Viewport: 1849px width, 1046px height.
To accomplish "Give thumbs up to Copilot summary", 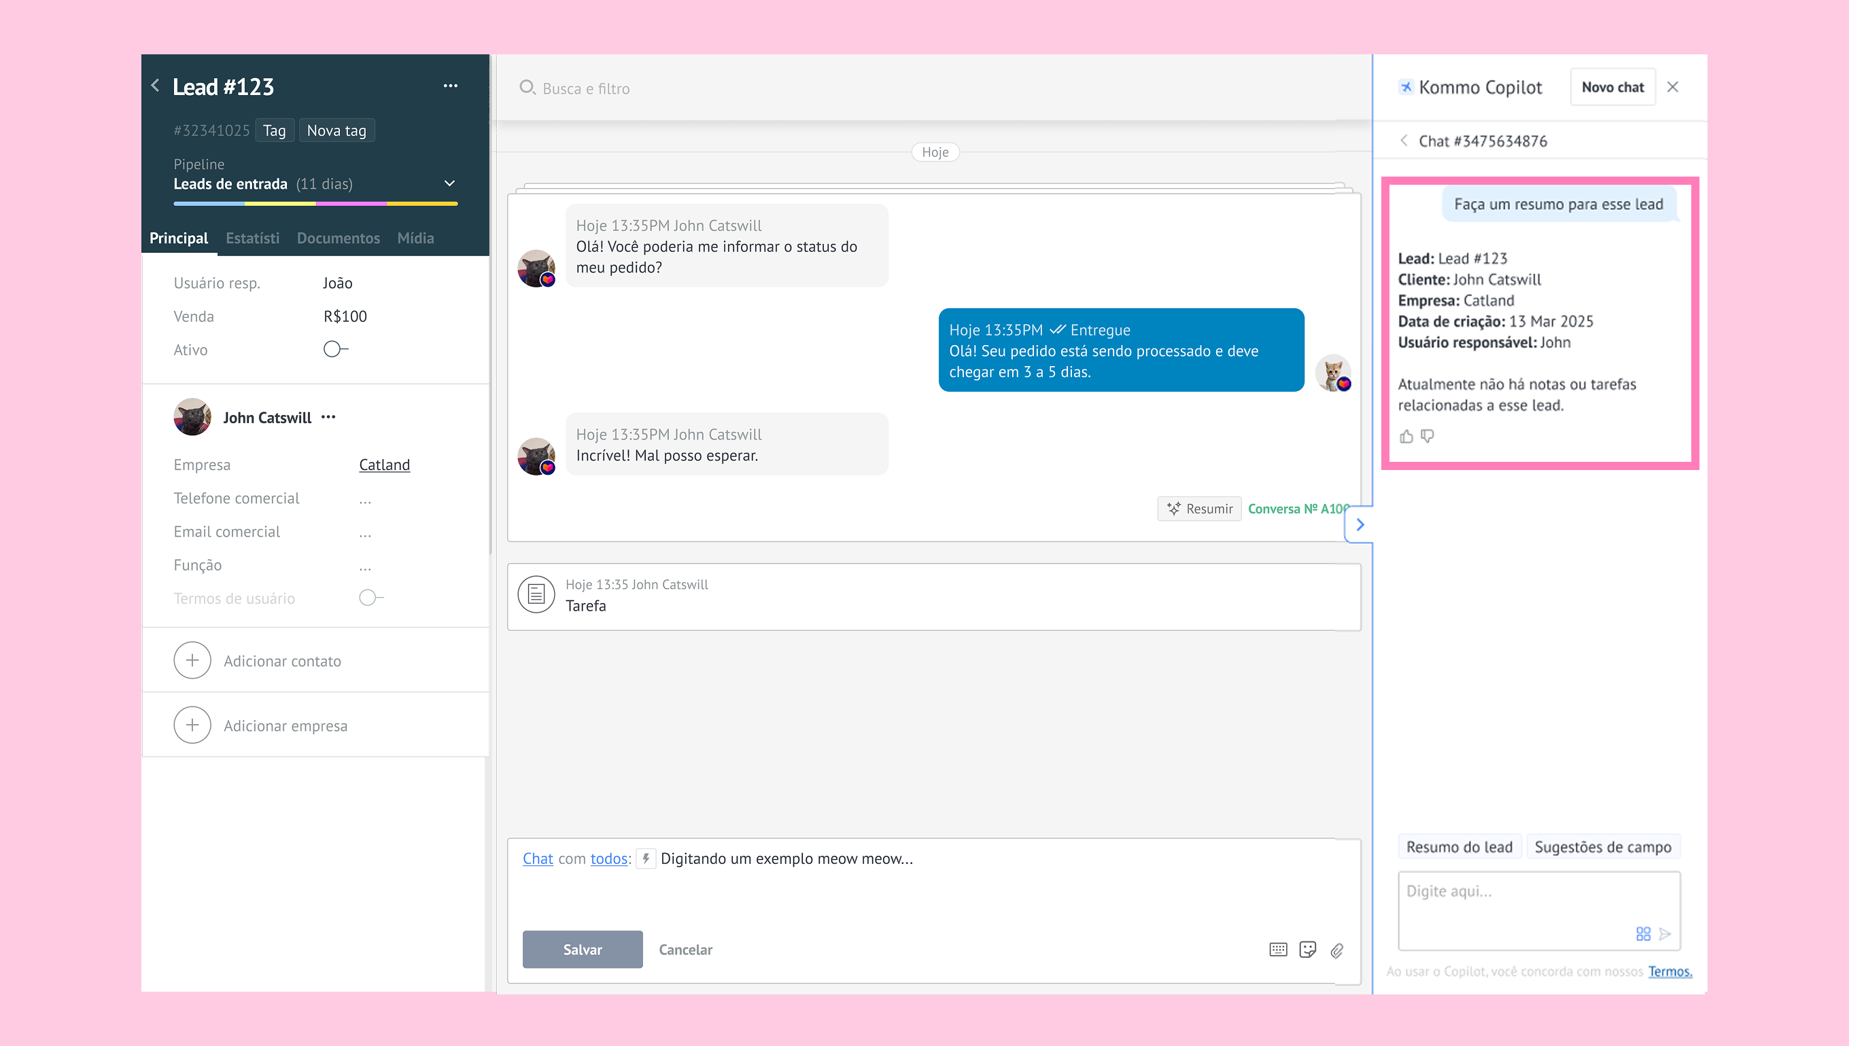I will tap(1406, 436).
